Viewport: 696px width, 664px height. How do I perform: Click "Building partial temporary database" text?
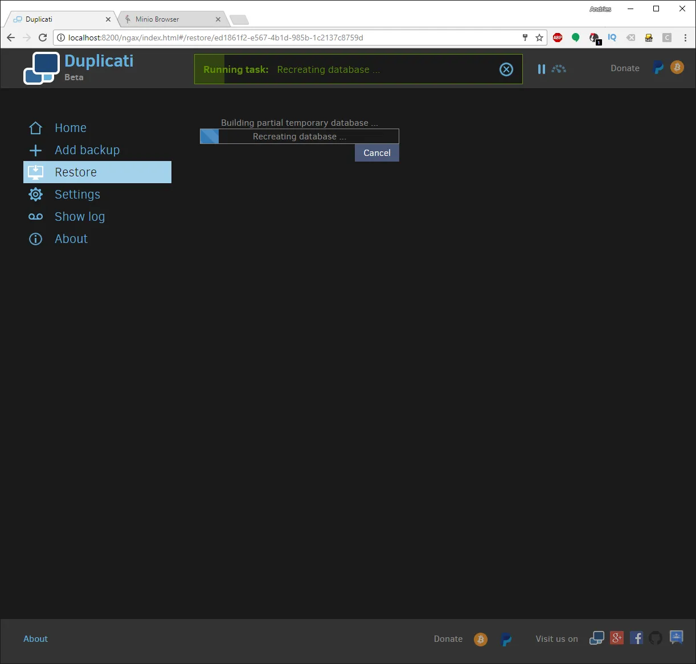tap(300, 123)
